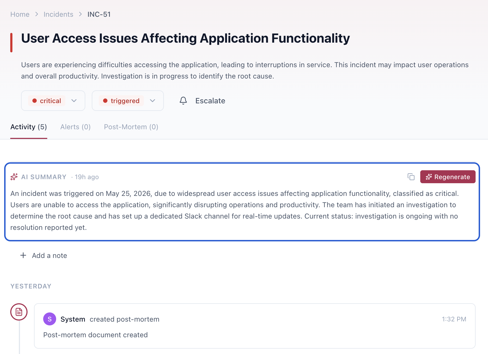Open the triggered status dropdown

(128, 101)
